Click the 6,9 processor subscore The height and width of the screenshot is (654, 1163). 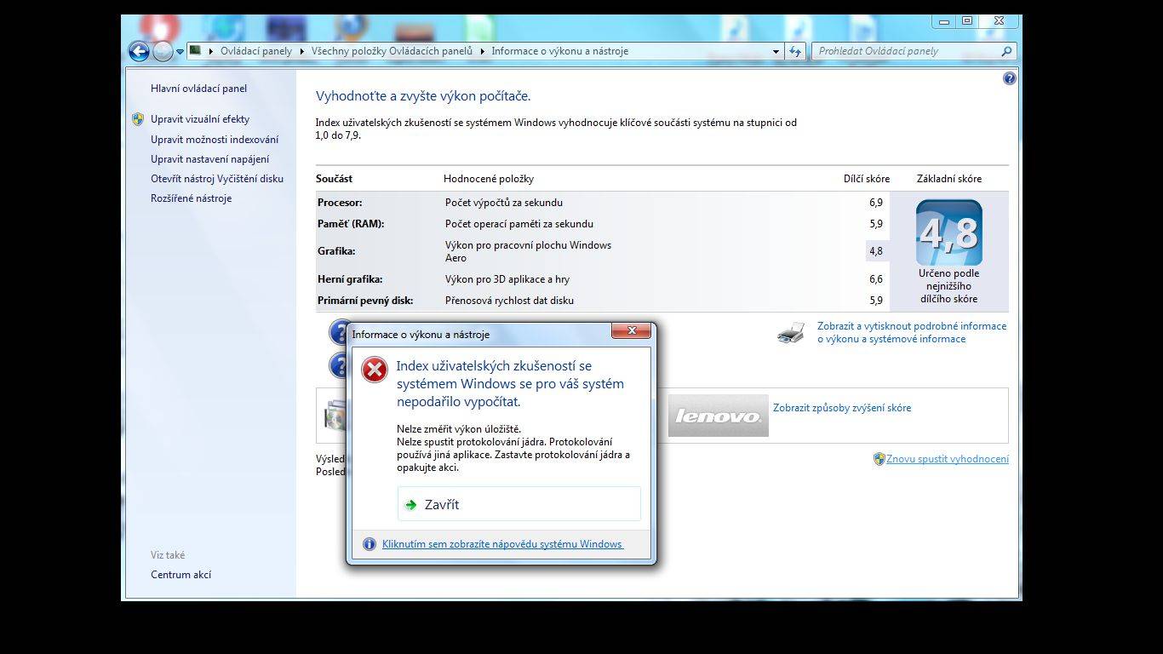coord(876,203)
